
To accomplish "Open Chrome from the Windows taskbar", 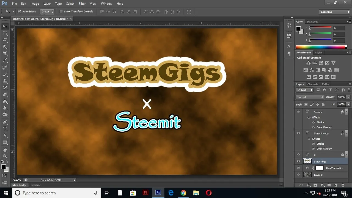I will click(183, 193).
